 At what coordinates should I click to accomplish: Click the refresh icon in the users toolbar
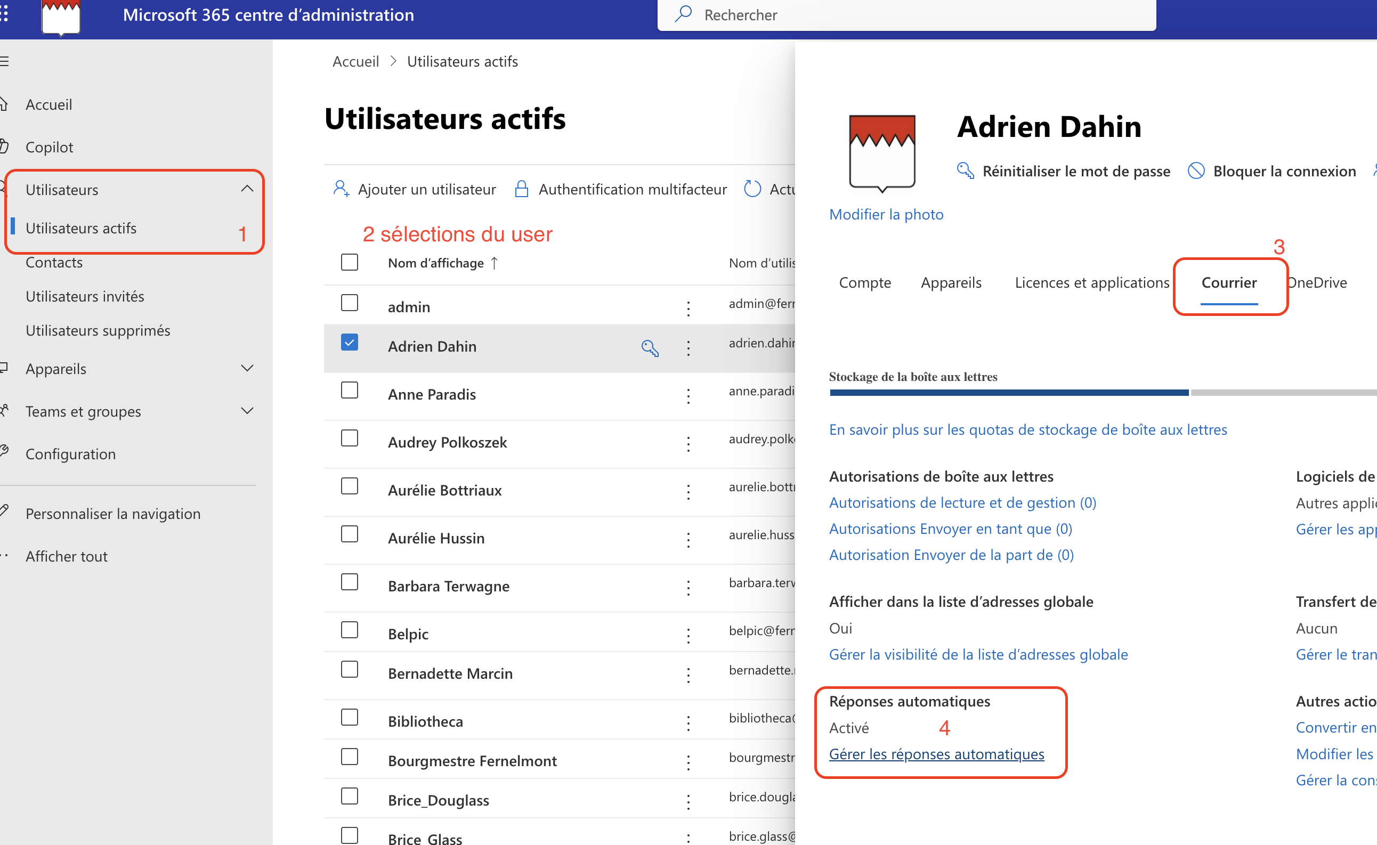click(x=752, y=189)
